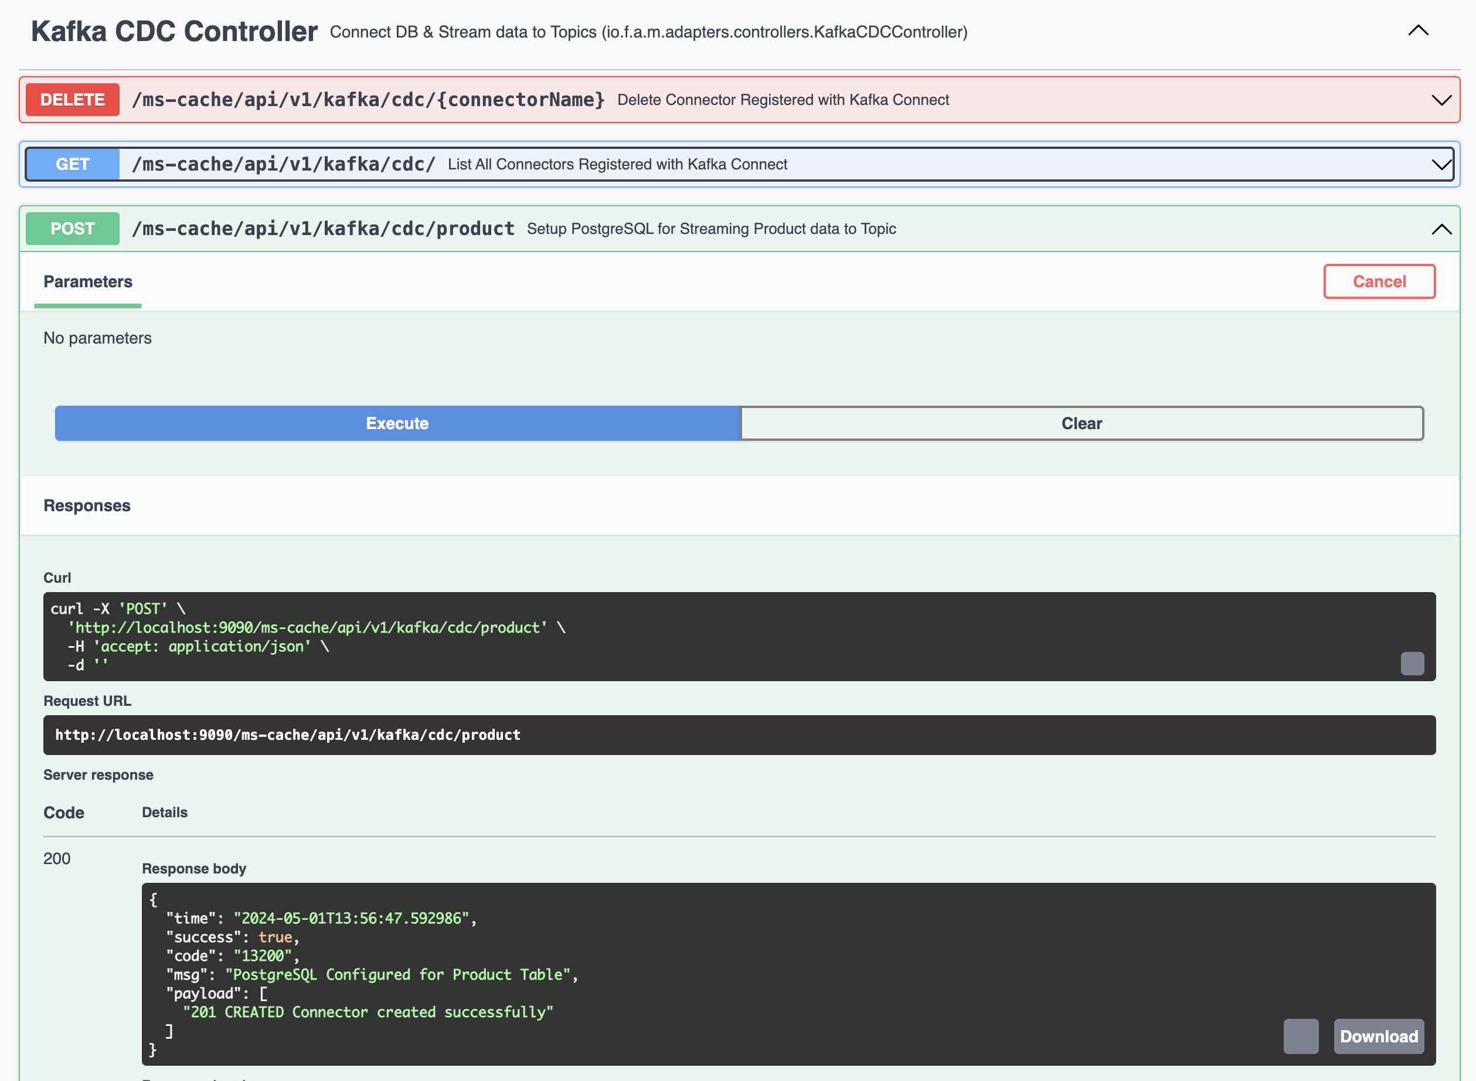This screenshot has height=1081, width=1476.
Task: Click the red DELETE method badge
Action: [x=73, y=100]
